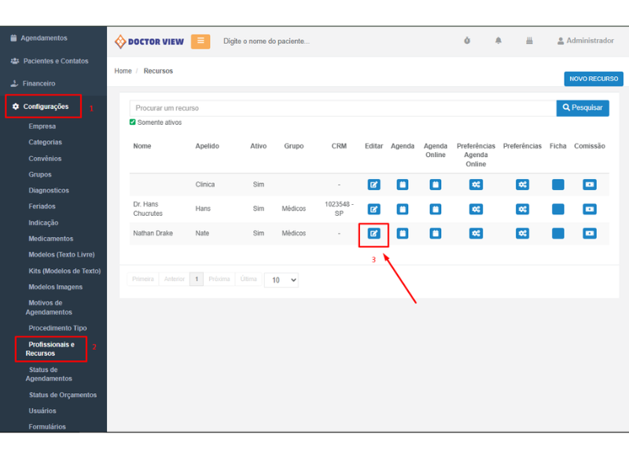Click the Home breadcrumb link
This screenshot has height=471, width=629.
coord(123,71)
